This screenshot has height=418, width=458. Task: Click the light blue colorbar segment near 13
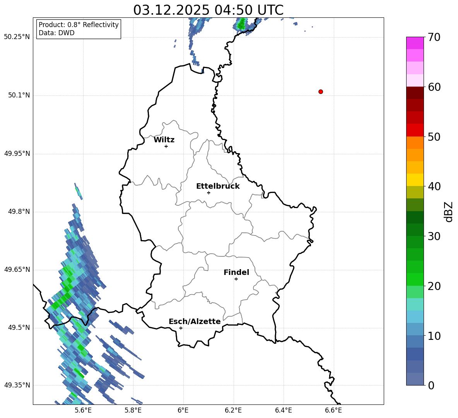(415, 317)
